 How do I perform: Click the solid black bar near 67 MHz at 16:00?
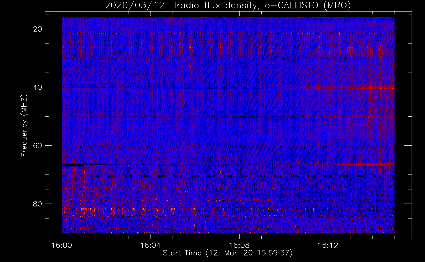[74, 165]
